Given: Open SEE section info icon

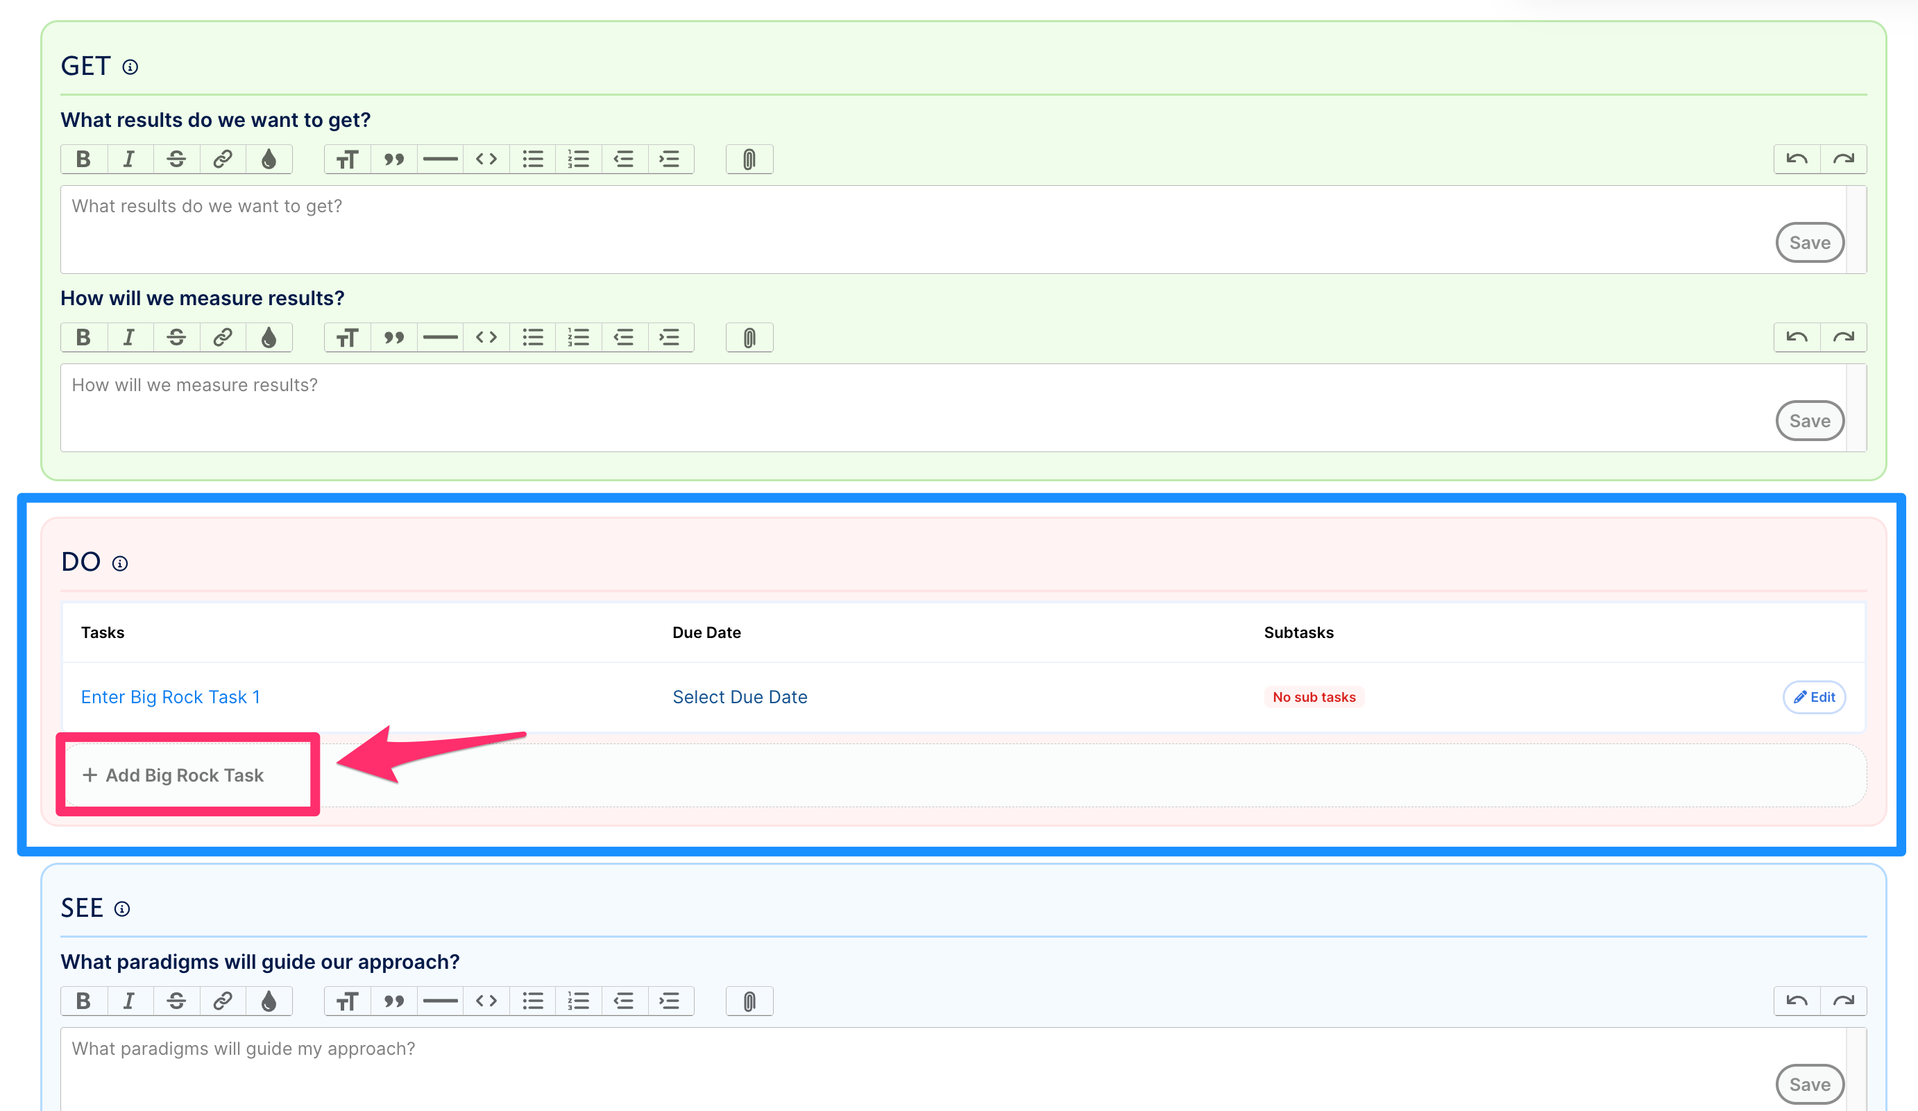Looking at the screenshot, I should tap(123, 908).
